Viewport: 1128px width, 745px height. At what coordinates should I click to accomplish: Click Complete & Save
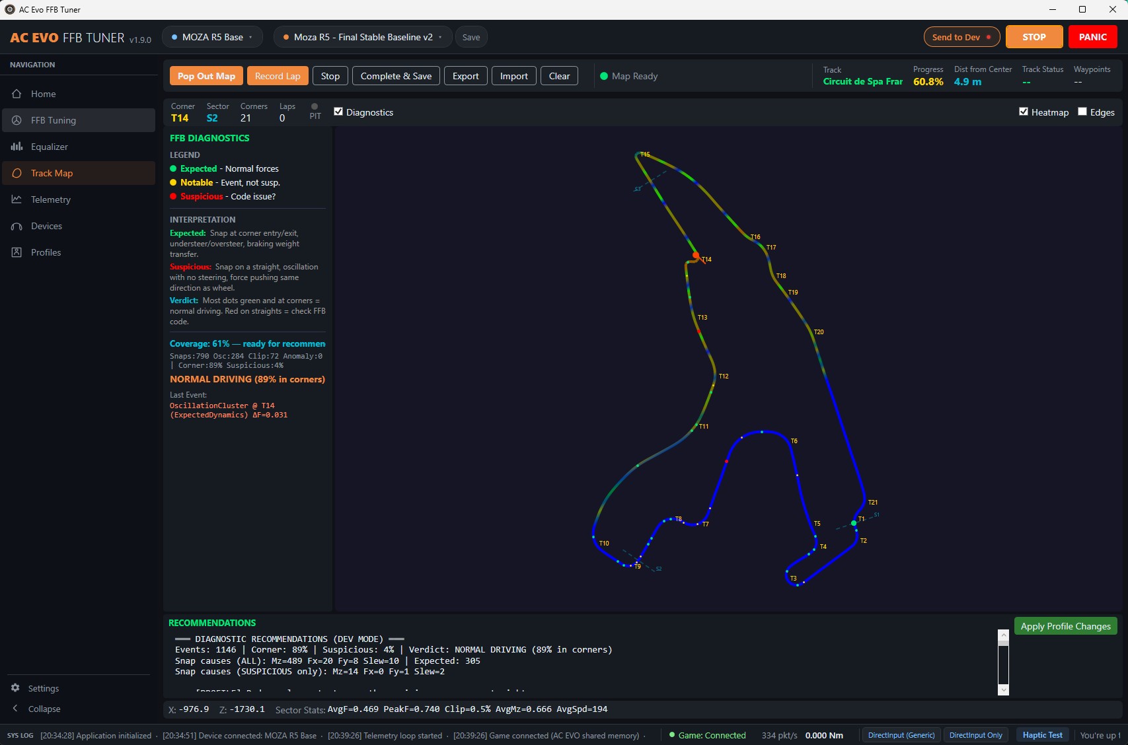pyautogui.click(x=396, y=76)
